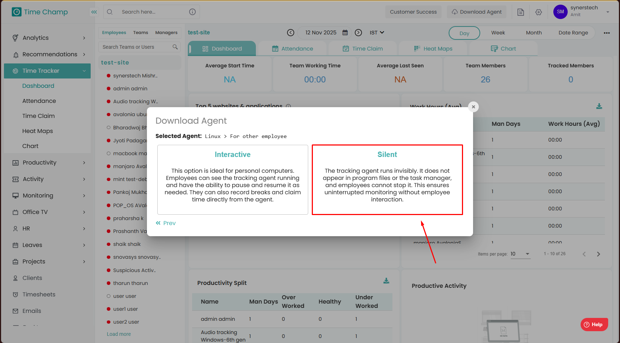Expand the Activity menu

[47, 179]
